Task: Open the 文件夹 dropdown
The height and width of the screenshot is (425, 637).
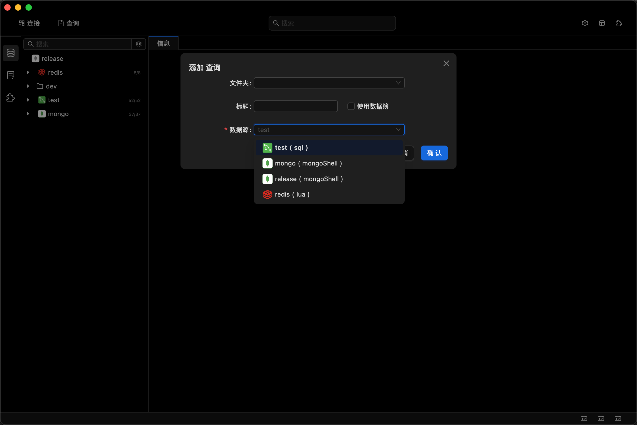Action: coord(329,83)
